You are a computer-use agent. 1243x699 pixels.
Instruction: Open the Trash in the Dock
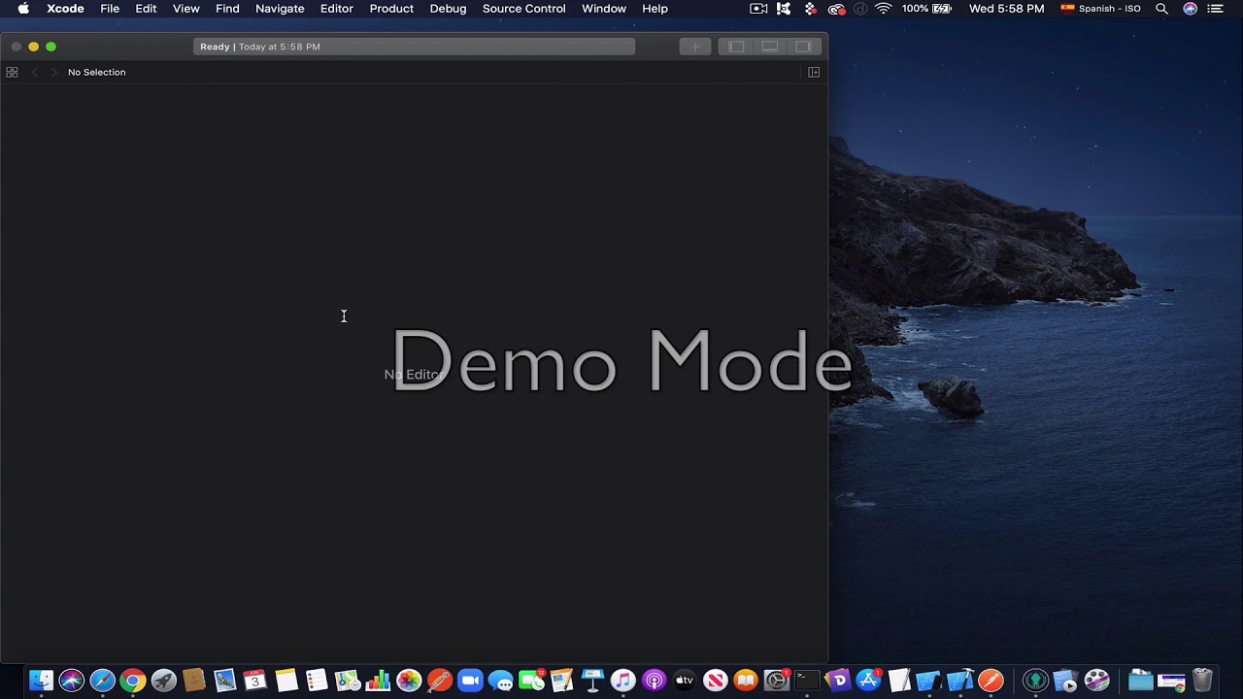coord(1202,681)
